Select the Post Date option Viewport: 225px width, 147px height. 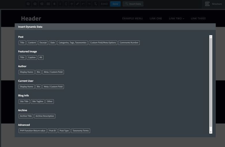(52, 43)
